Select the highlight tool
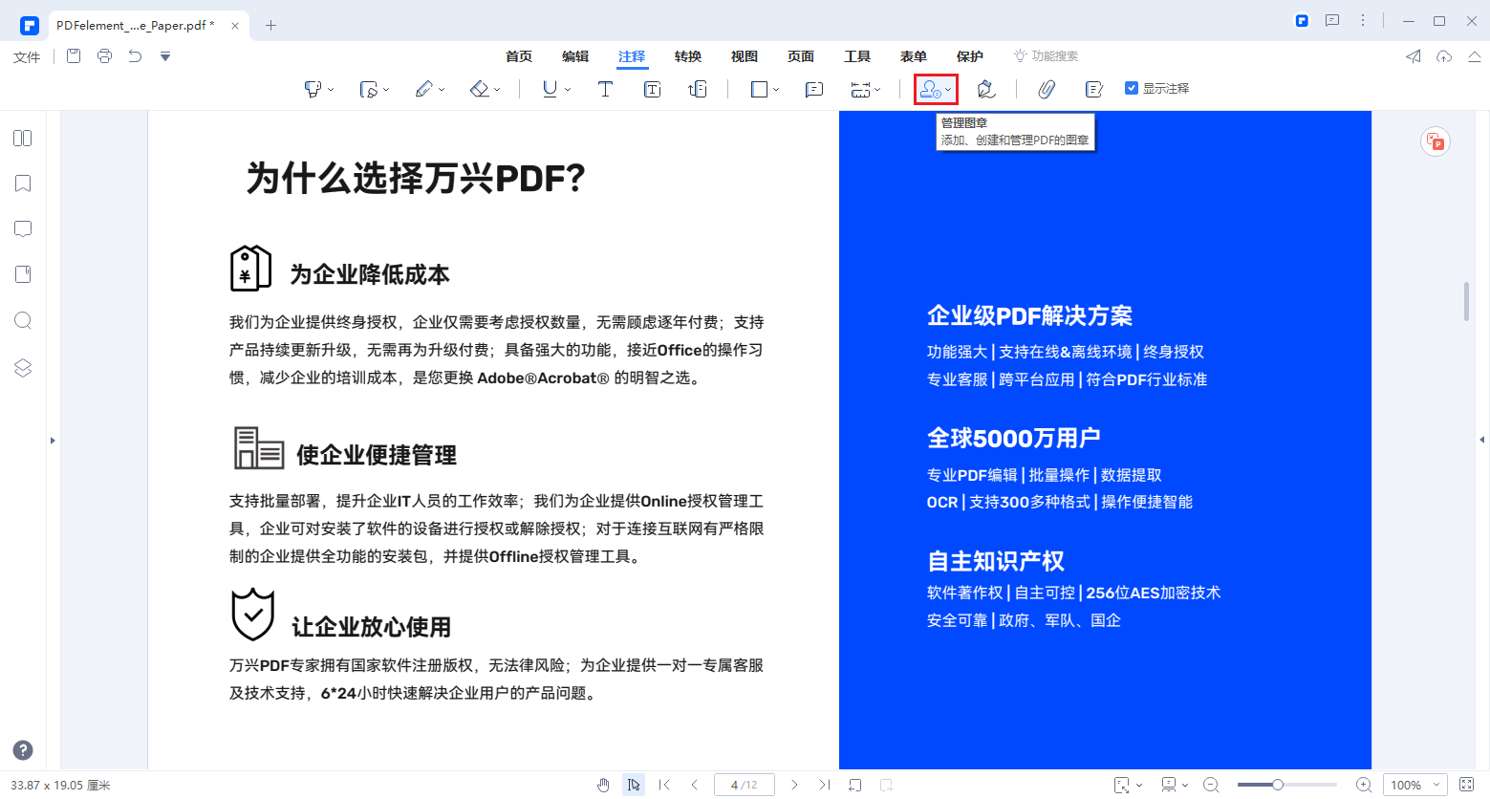1490x799 pixels. tap(313, 88)
